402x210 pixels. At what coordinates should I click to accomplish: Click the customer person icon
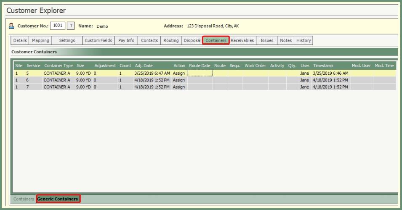(x=12, y=26)
